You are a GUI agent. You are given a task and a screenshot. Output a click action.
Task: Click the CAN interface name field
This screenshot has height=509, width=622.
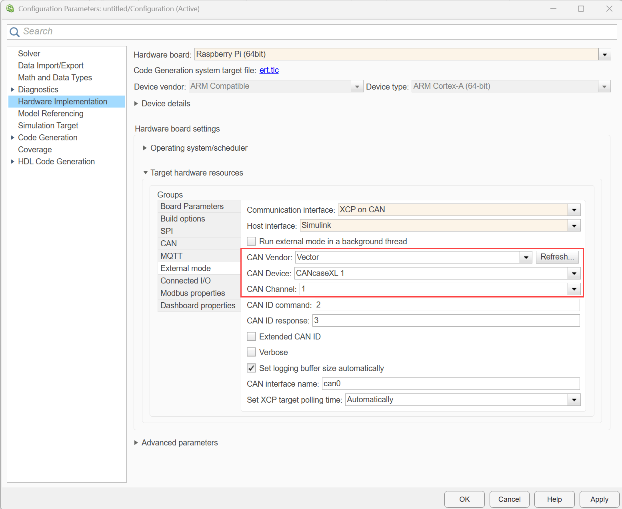pos(451,384)
